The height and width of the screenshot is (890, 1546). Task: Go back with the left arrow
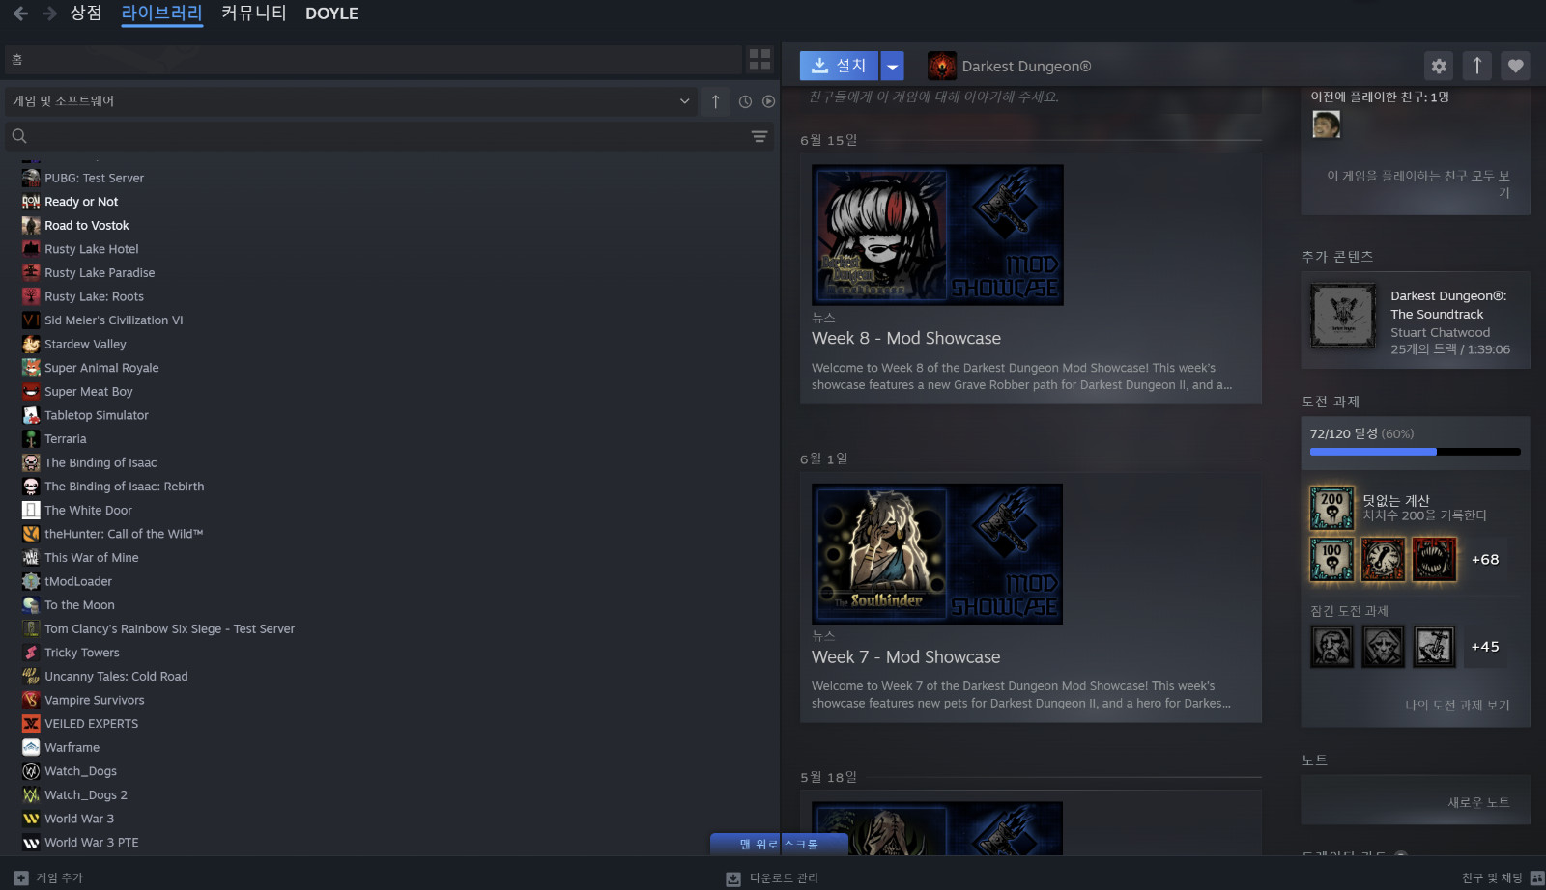point(20,14)
